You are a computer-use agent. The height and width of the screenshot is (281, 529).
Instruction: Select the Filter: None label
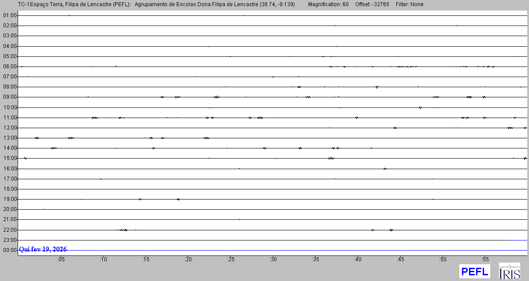pyautogui.click(x=410, y=4)
